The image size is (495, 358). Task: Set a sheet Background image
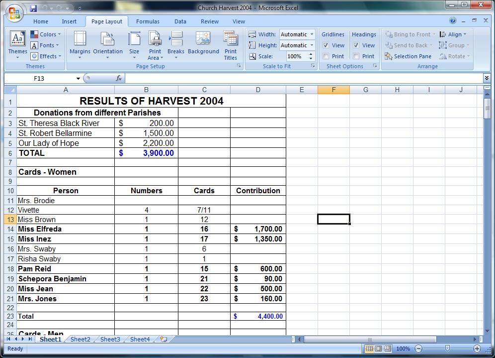click(203, 43)
